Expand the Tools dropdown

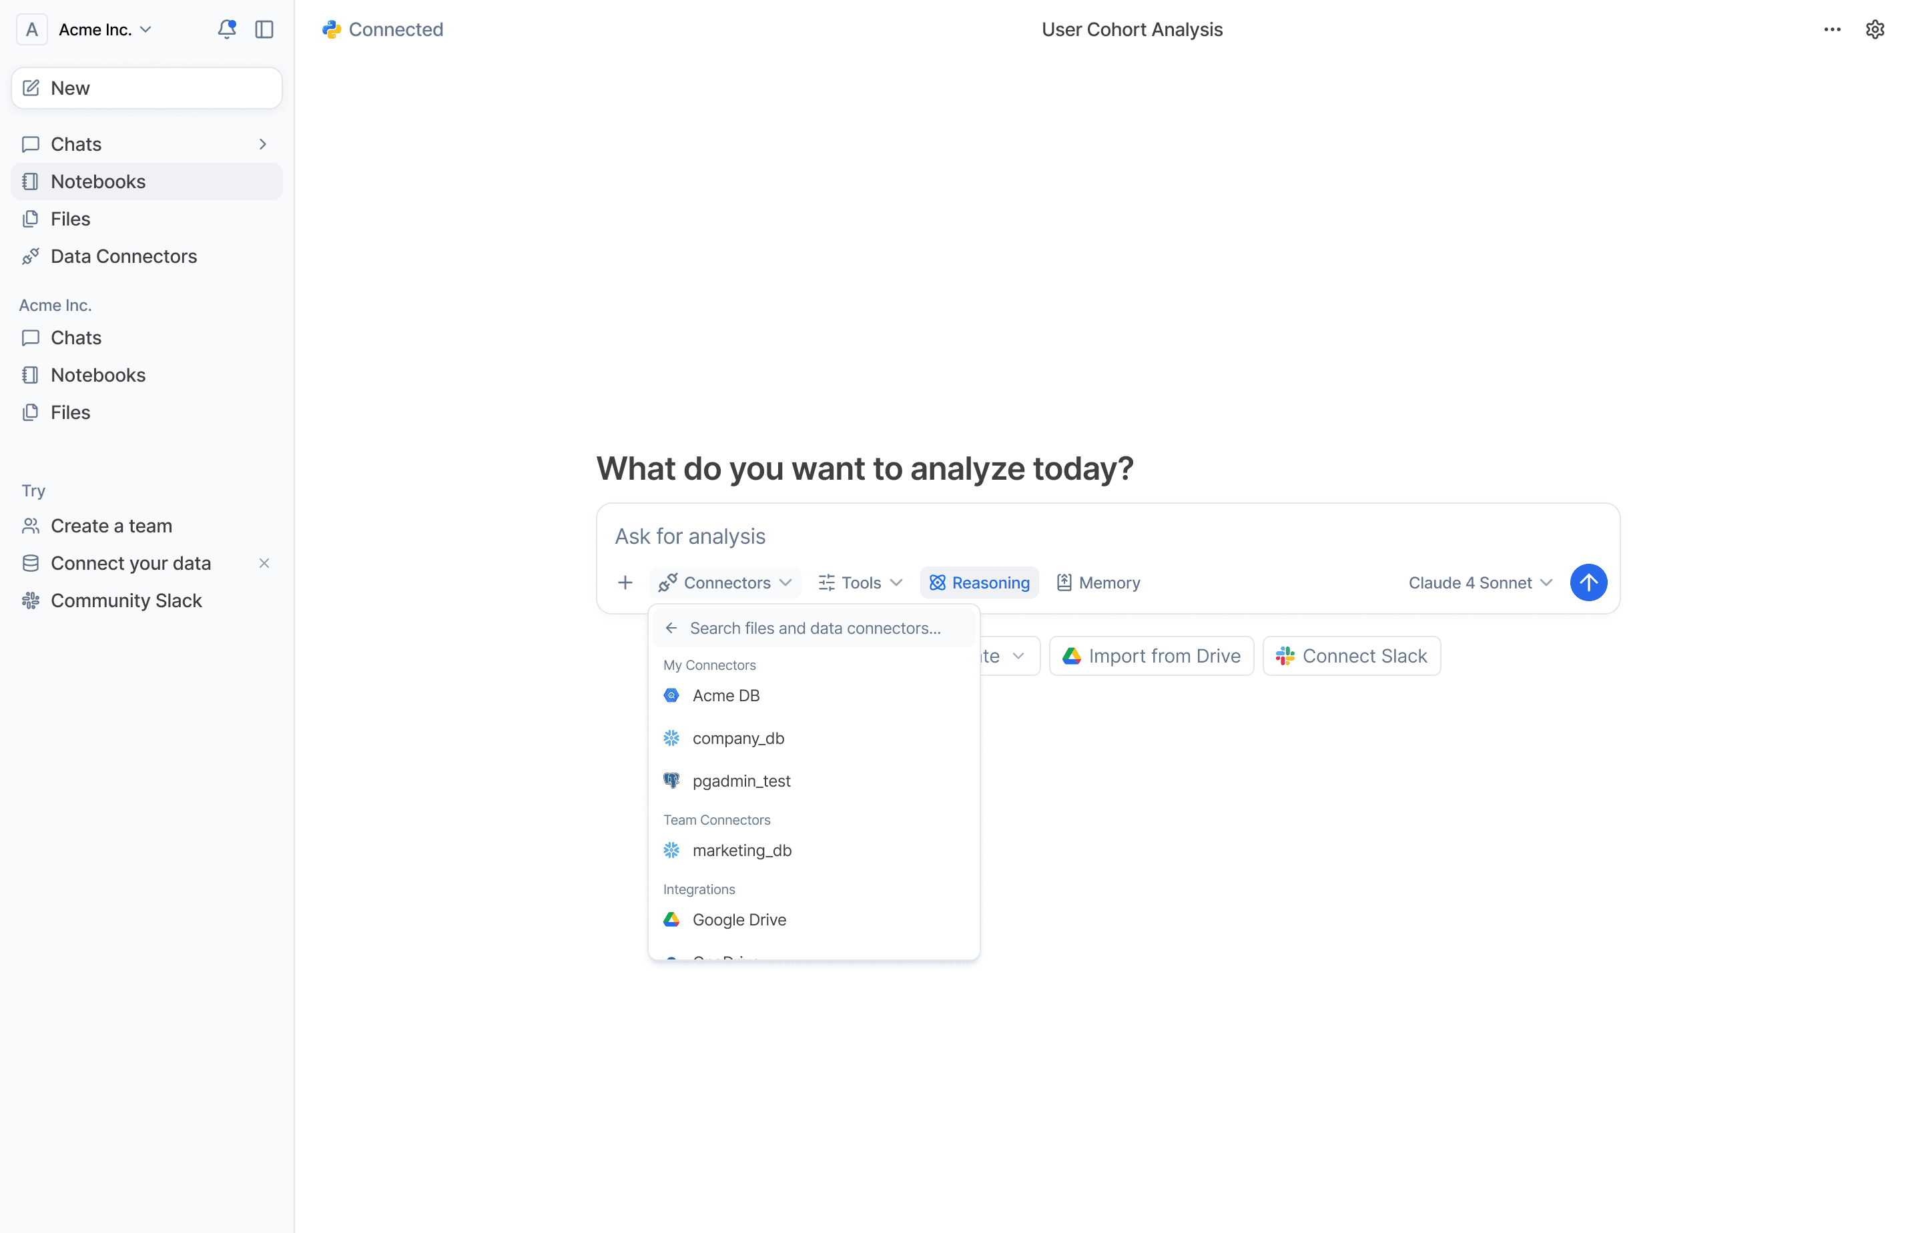861,583
